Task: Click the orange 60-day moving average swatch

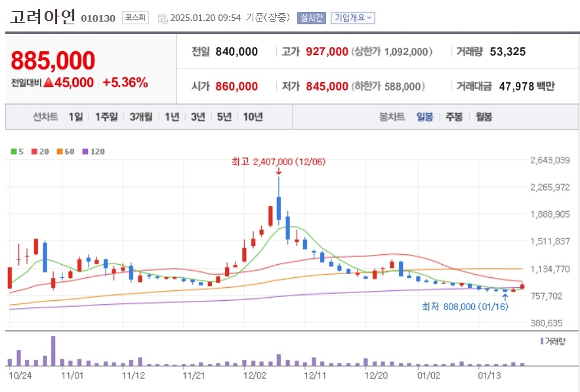Action: [x=60, y=151]
